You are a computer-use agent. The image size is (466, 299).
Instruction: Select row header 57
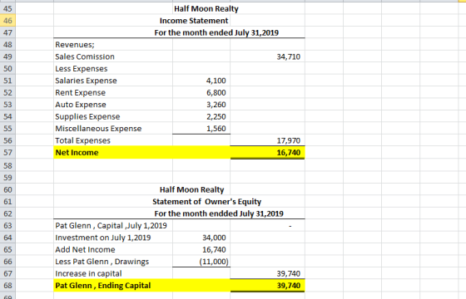7,153
